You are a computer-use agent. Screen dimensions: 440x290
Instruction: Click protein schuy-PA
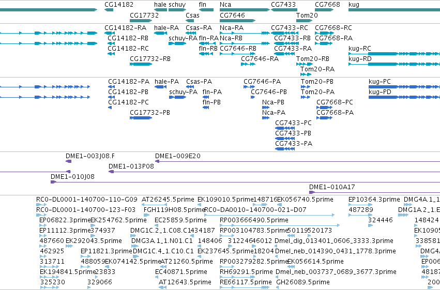[x=183, y=92]
